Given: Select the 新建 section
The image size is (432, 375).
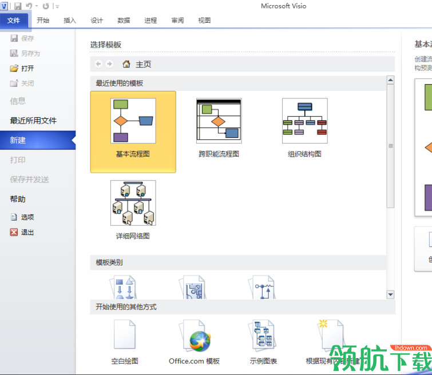Looking at the screenshot, I should point(38,140).
